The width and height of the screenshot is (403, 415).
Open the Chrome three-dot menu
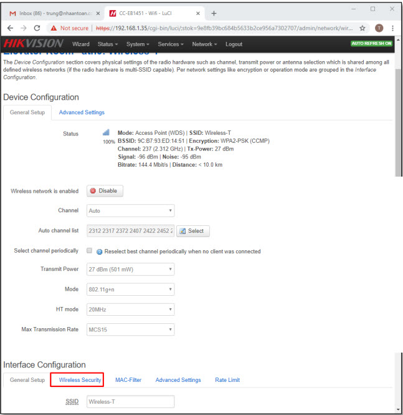[x=393, y=28]
